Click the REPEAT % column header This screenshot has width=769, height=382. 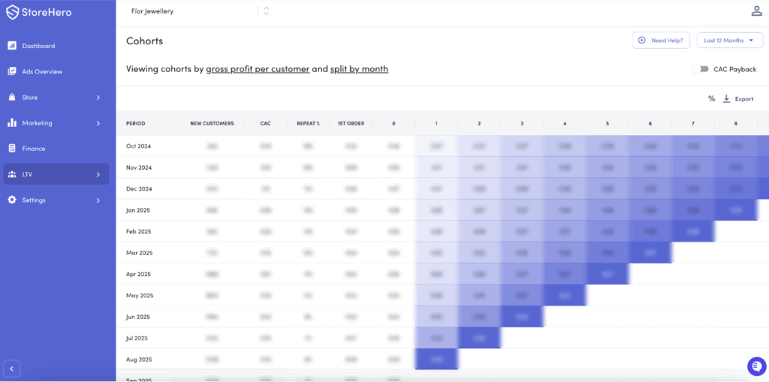tap(308, 124)
